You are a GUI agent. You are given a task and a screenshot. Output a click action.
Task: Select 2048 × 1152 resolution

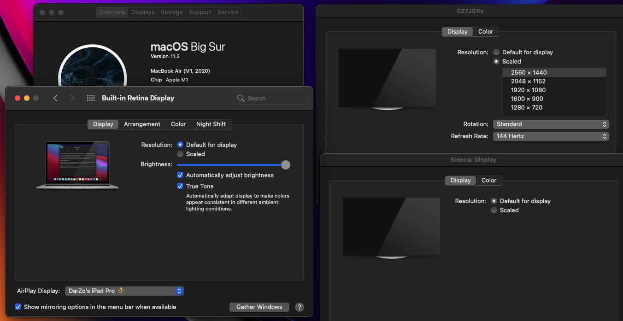(554, 81)
